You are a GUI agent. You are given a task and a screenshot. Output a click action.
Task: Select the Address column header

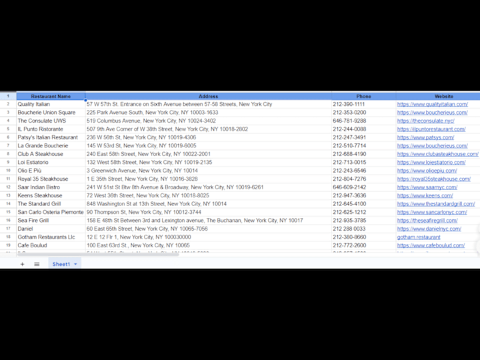click(208, 96)
